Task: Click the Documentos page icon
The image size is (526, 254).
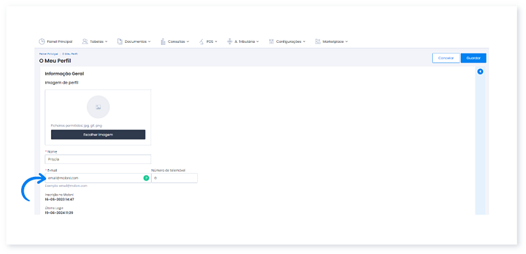Action: click(120, 41)
